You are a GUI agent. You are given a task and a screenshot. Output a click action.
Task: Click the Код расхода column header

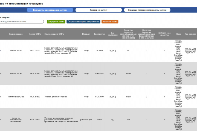tap(190, 34)
